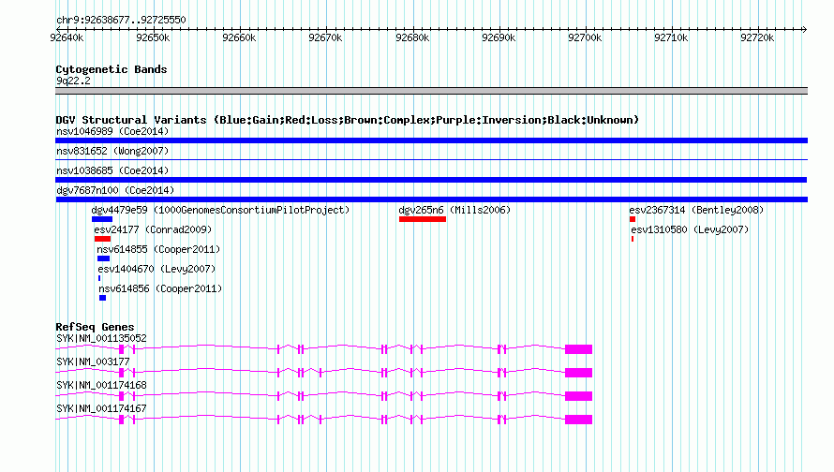Click the gray 9q22.2 cytogenetic band bar
834x472 pixels.
pos(431,92)
